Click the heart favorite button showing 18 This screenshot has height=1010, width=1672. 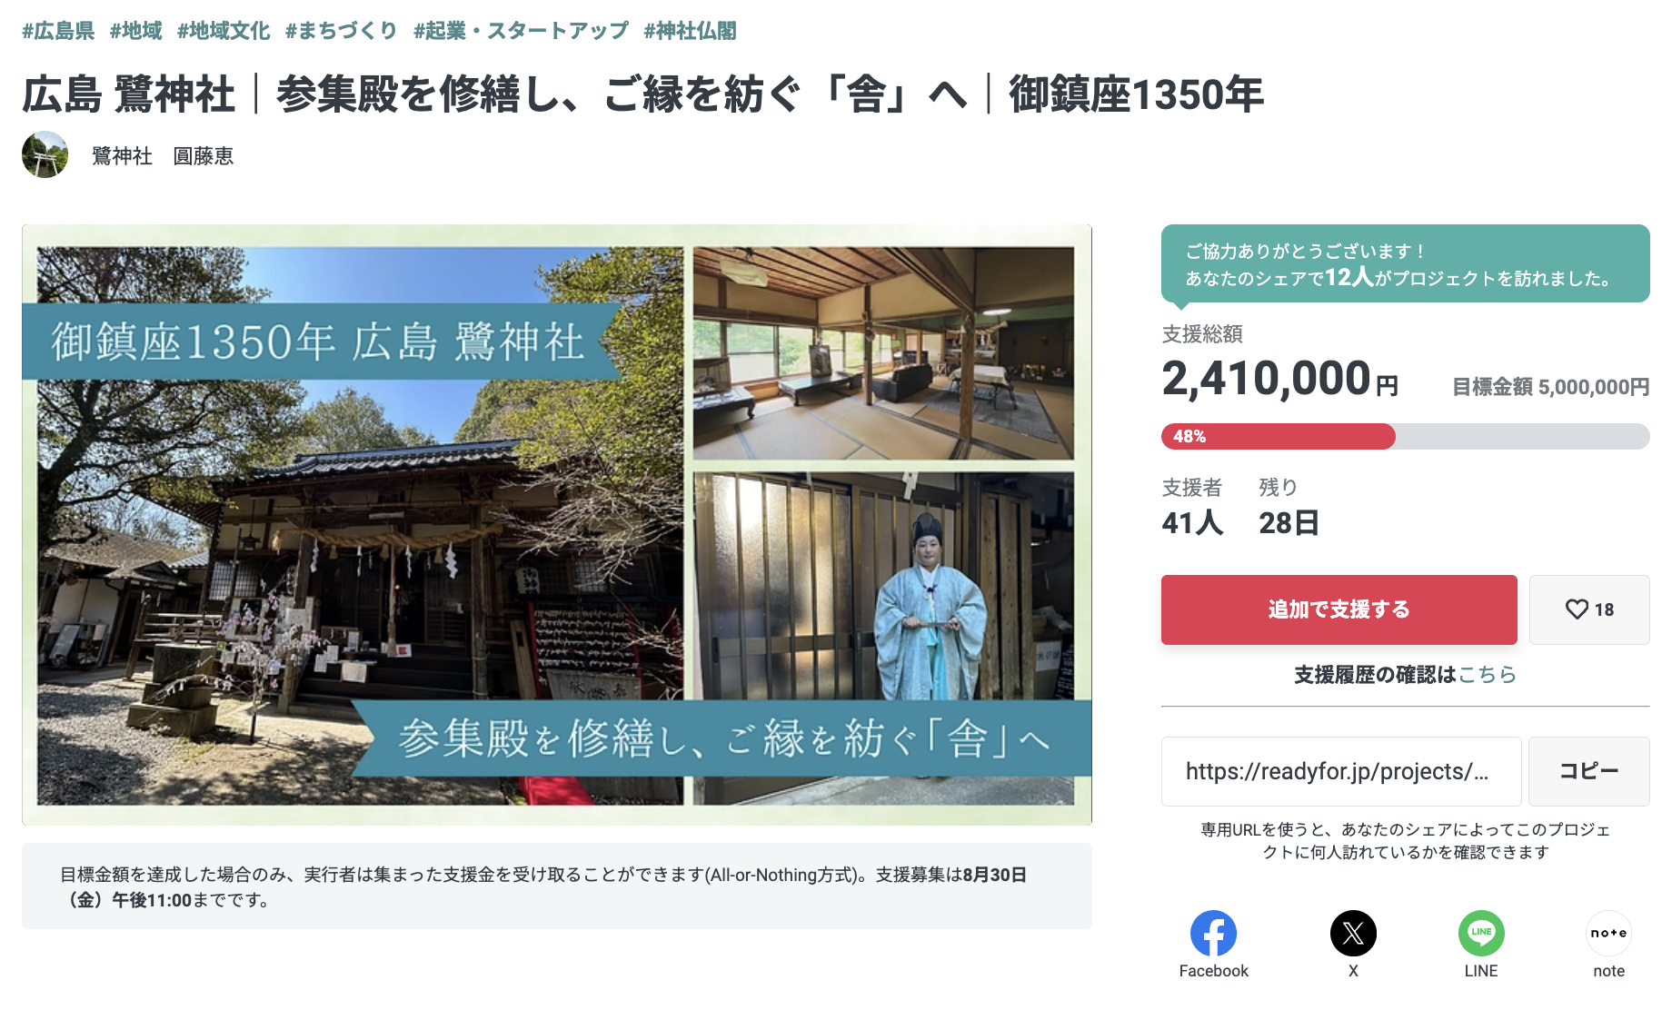[x=1589, y=609]
